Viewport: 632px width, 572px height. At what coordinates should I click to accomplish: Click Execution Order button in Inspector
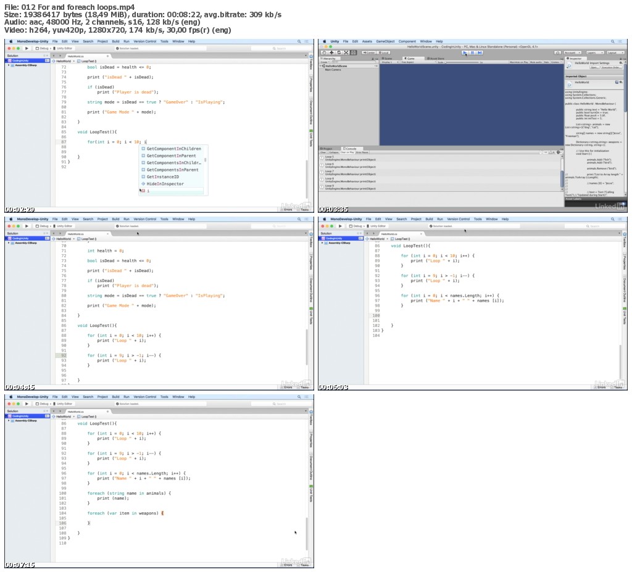click(612, 67)
